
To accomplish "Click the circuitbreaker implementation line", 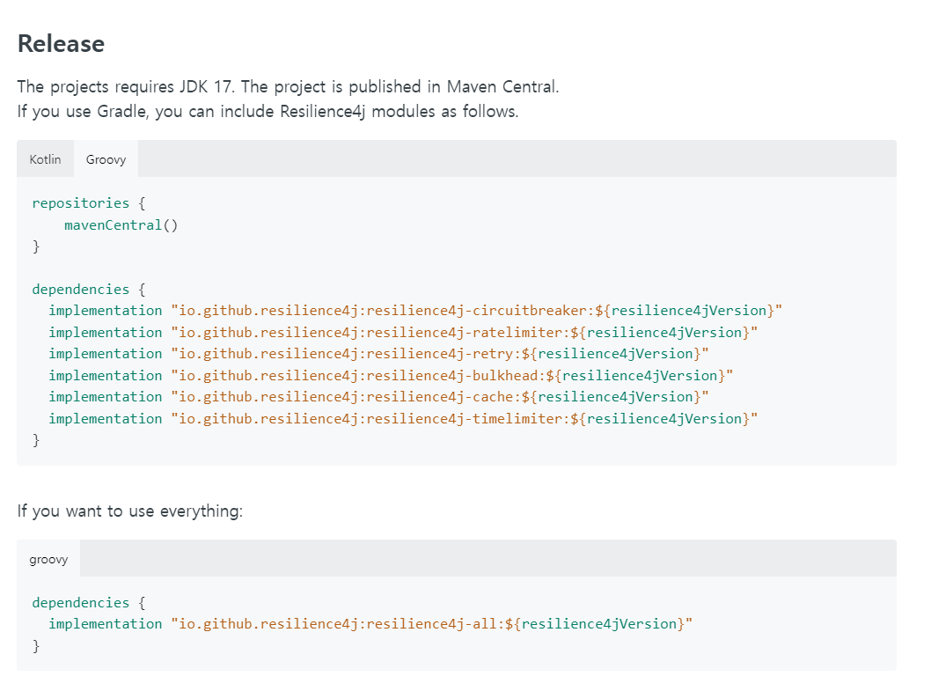I will pyautogui.click(x=415, y=311).
